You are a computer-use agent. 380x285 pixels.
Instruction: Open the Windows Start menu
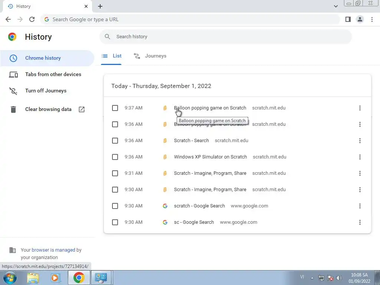pos(10,278)
